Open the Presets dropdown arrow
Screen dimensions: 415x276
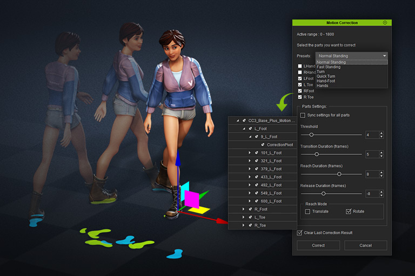point(384,56)
